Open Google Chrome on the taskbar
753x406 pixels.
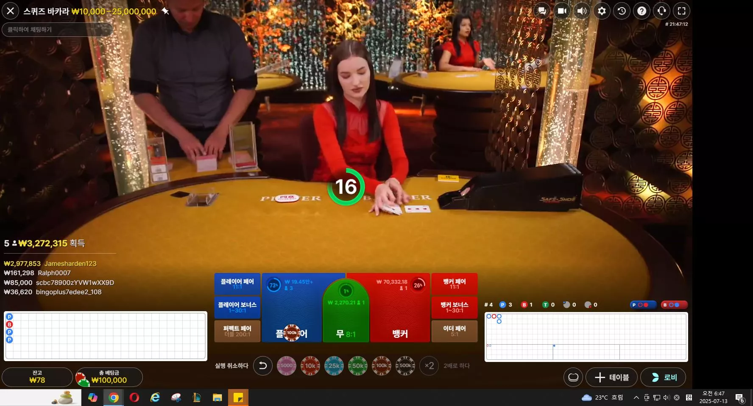pos(114,398)
